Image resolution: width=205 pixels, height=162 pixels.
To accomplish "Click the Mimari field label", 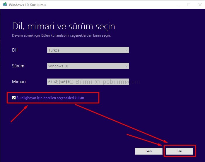I will pos(19,82).
